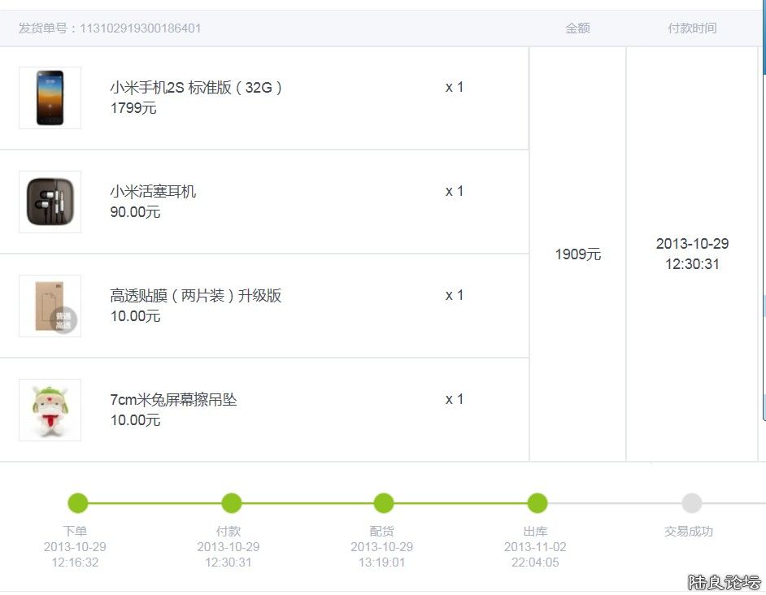766x595 pixels.
Task: Click the Mi Bunny screen wiper thumbnail
Action: coord(50,410)
